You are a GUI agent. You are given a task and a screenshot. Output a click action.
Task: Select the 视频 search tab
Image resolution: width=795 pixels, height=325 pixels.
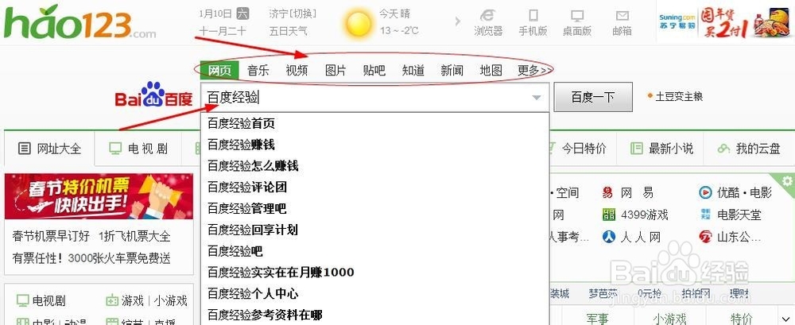(297, 71)
